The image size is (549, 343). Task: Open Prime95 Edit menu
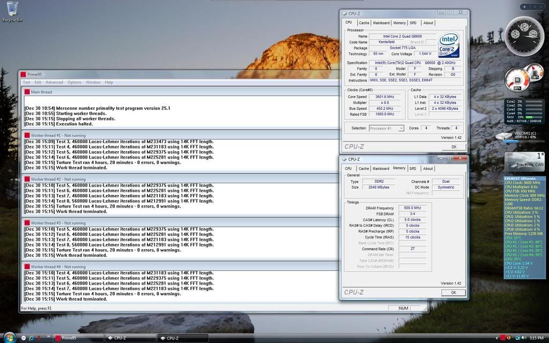pos(38,82)
